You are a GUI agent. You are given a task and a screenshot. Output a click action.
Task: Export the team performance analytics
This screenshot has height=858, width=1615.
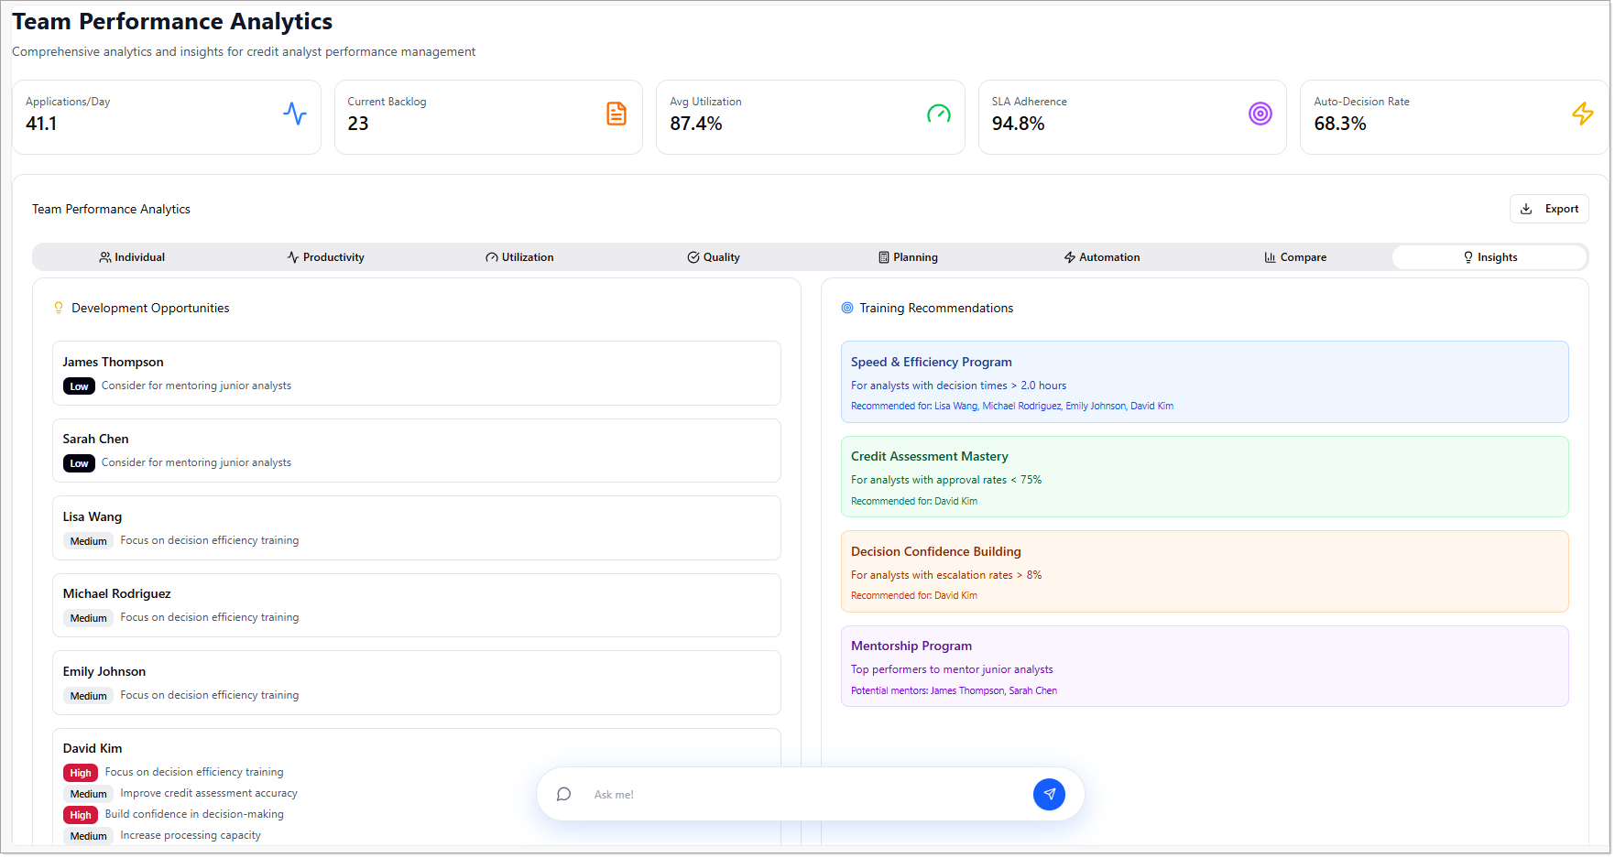click(1548, 209)
